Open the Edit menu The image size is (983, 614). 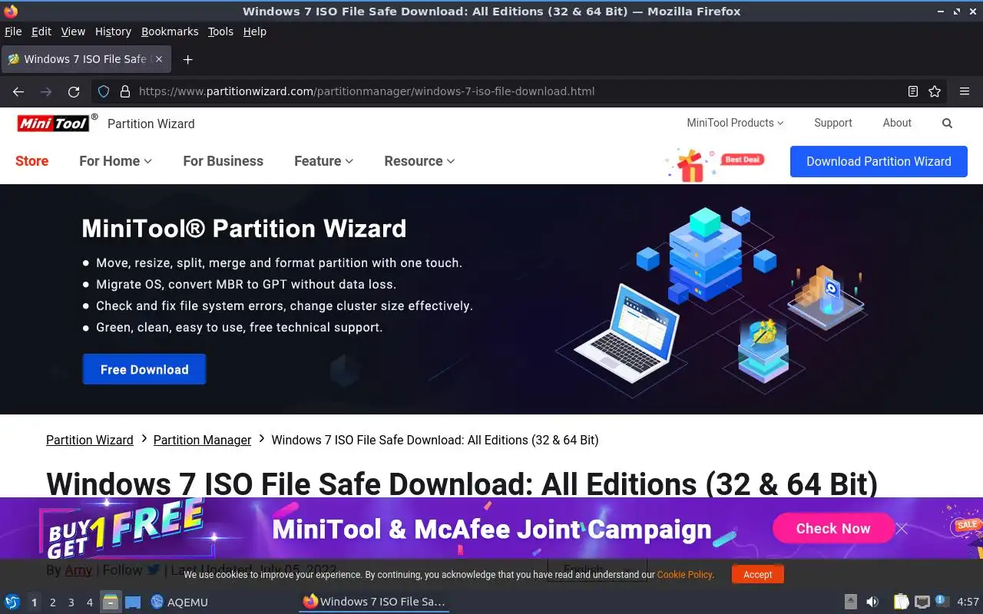point(41,31)
